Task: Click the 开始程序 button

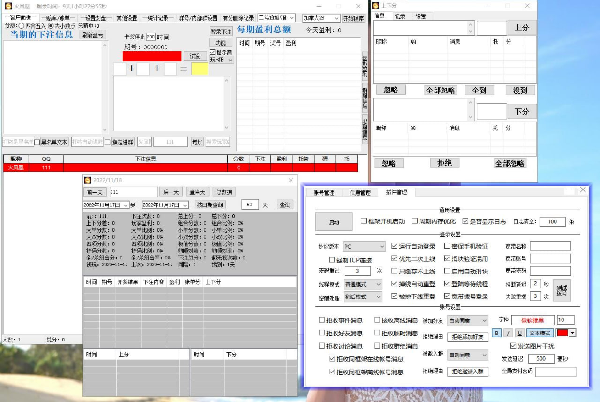Action: coord(353,19)
